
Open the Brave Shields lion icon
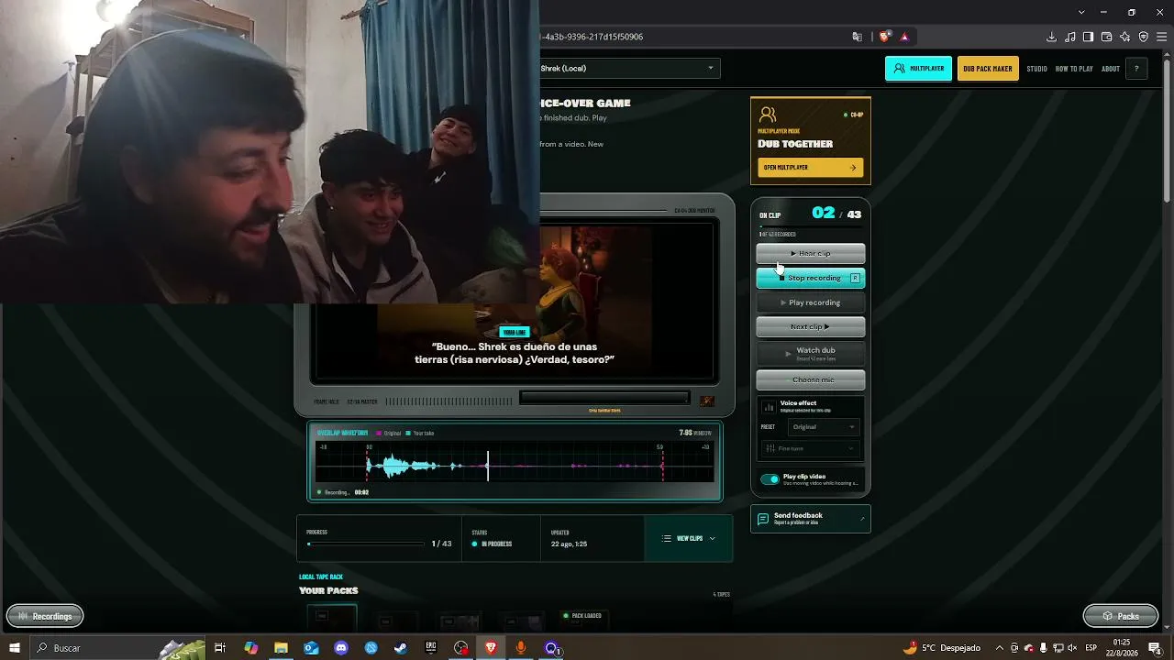pyautogui.click(x=884, y=37)
